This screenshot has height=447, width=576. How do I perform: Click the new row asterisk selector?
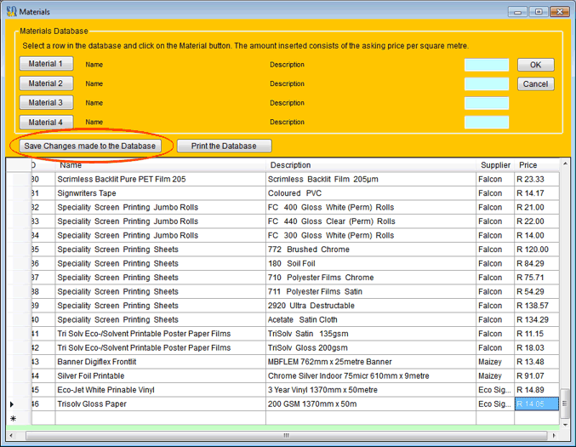13,418
